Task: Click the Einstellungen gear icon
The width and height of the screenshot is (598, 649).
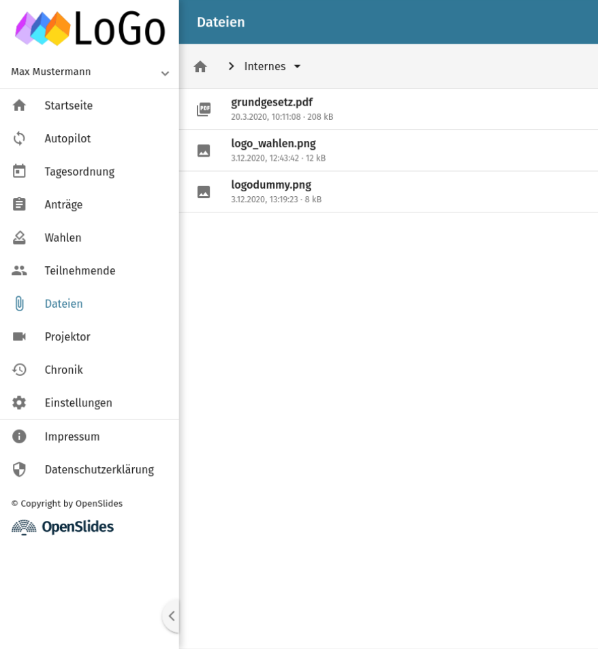Action: pos(19,402)
